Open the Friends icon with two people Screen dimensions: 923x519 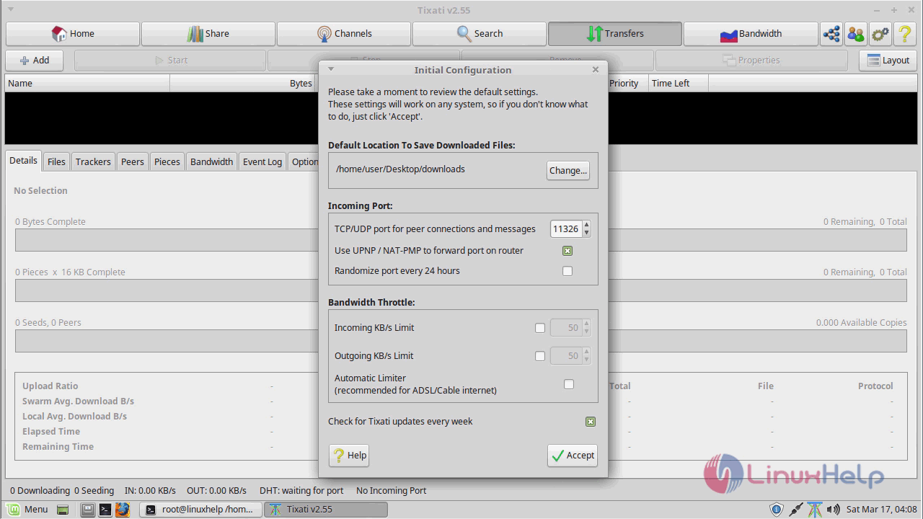point(856,34)
